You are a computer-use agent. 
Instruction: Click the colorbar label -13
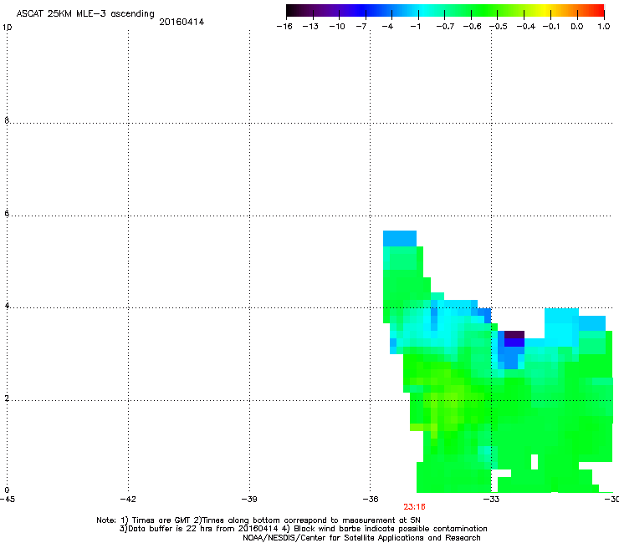(x=310, y=27)
